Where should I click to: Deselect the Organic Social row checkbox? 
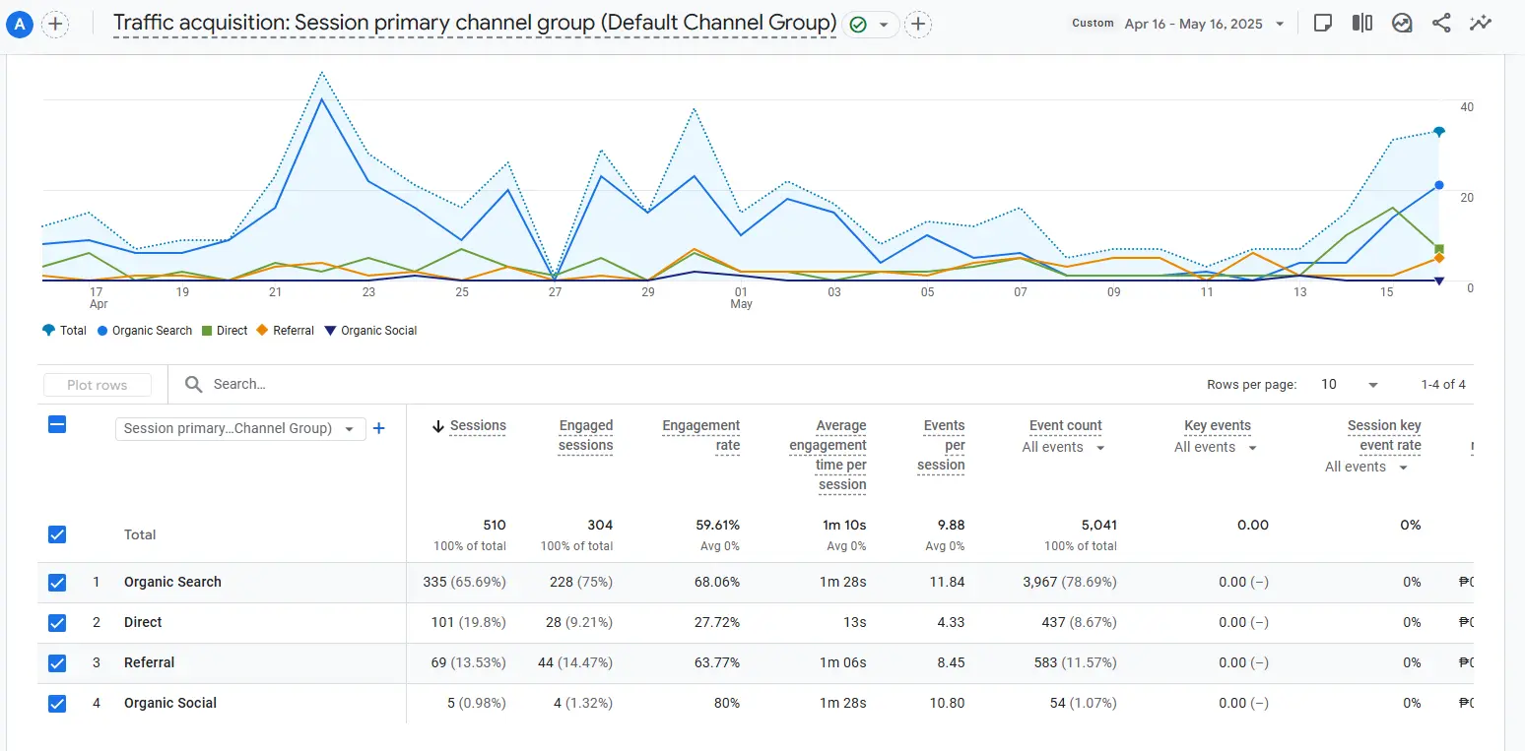(57, 704)
